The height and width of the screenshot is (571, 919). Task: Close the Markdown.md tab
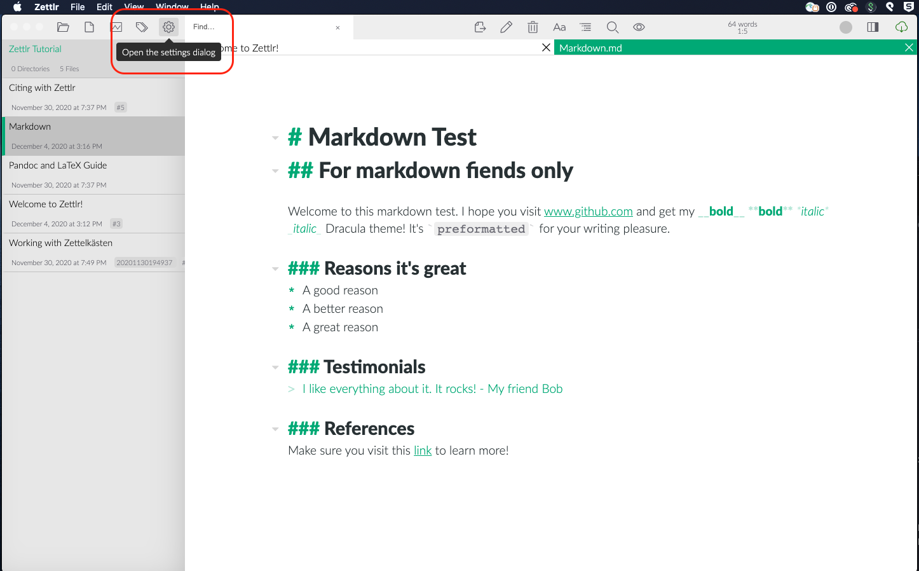(909, 48)
